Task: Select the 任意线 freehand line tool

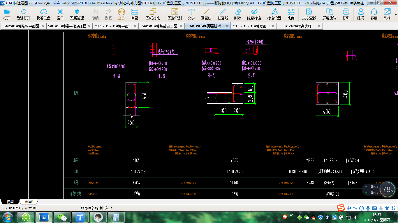Action: coord(223,14)
